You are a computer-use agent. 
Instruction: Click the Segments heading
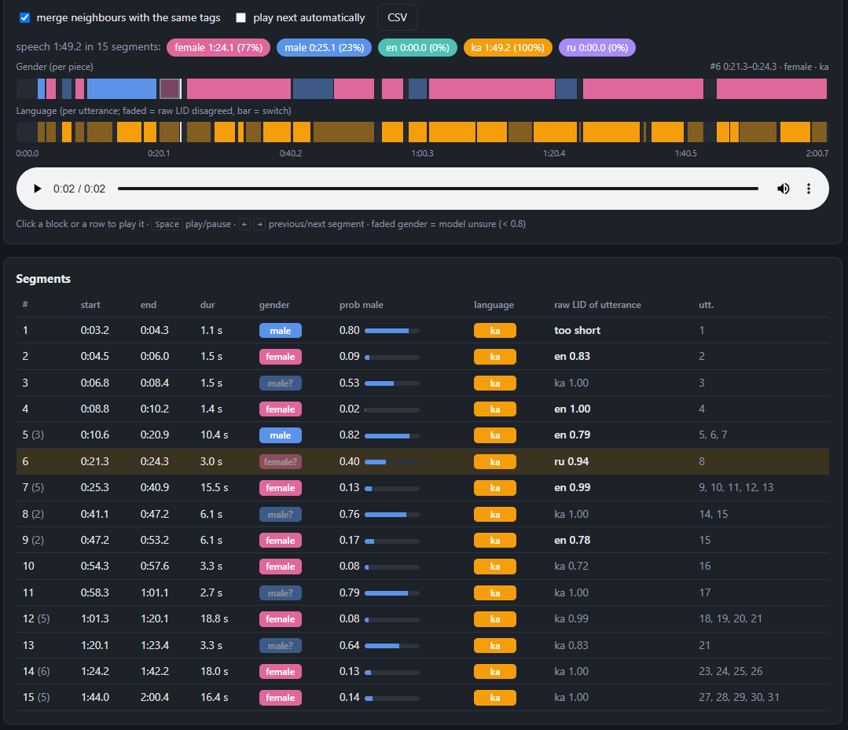(x=43, y=279)
